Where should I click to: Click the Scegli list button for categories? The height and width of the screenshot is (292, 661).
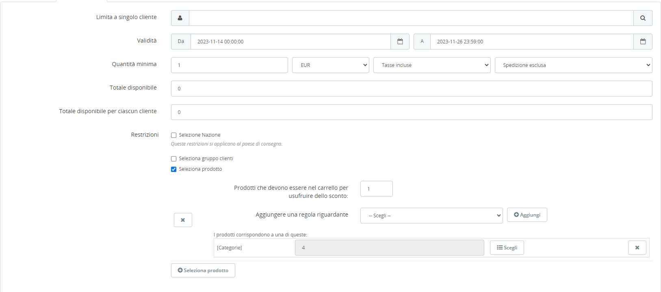[507, 248]
